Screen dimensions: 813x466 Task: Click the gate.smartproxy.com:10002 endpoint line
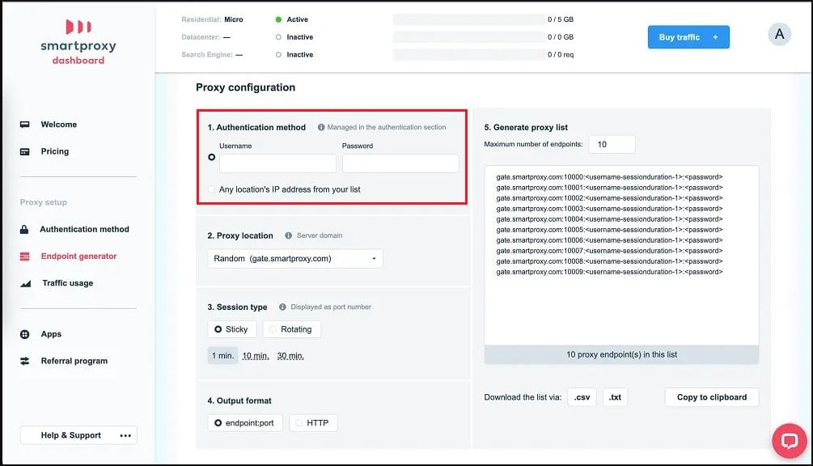coord(609,198)
